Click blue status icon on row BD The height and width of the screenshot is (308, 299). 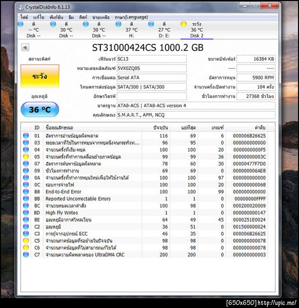pos(26,212)
